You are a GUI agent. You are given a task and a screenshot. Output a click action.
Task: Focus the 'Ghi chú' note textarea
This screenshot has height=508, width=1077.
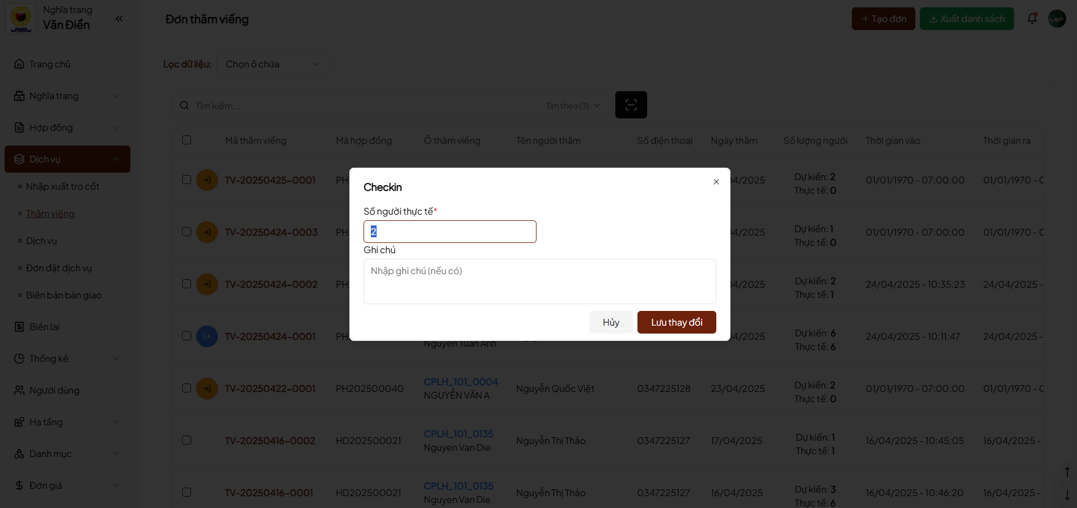pos(539,281)
